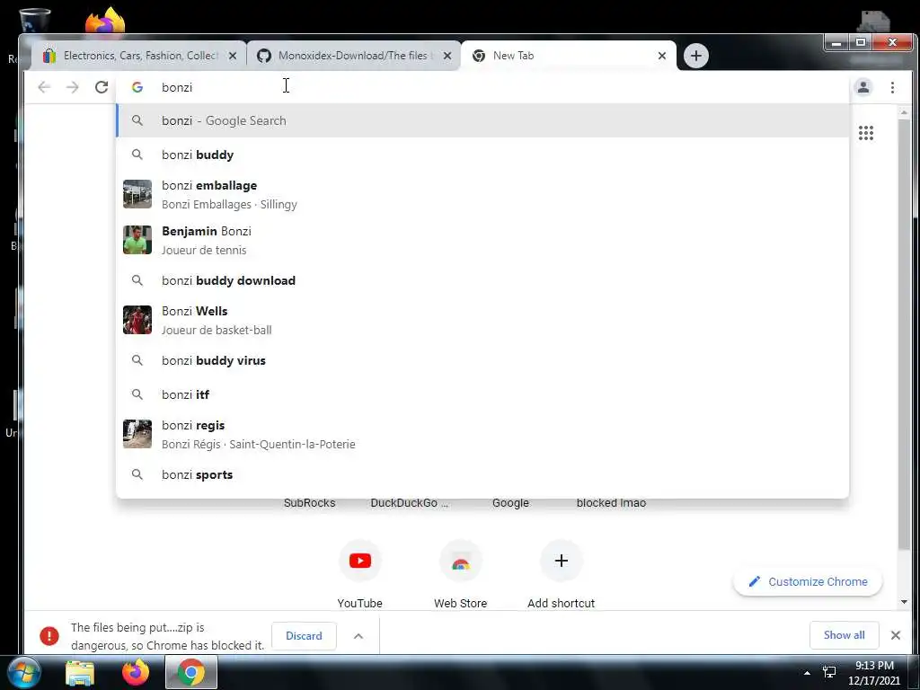Click the Bonzi Emballages thumbnail image
Image resolution: width=920 pixels, height=690 pixels.
coord(137,194)
